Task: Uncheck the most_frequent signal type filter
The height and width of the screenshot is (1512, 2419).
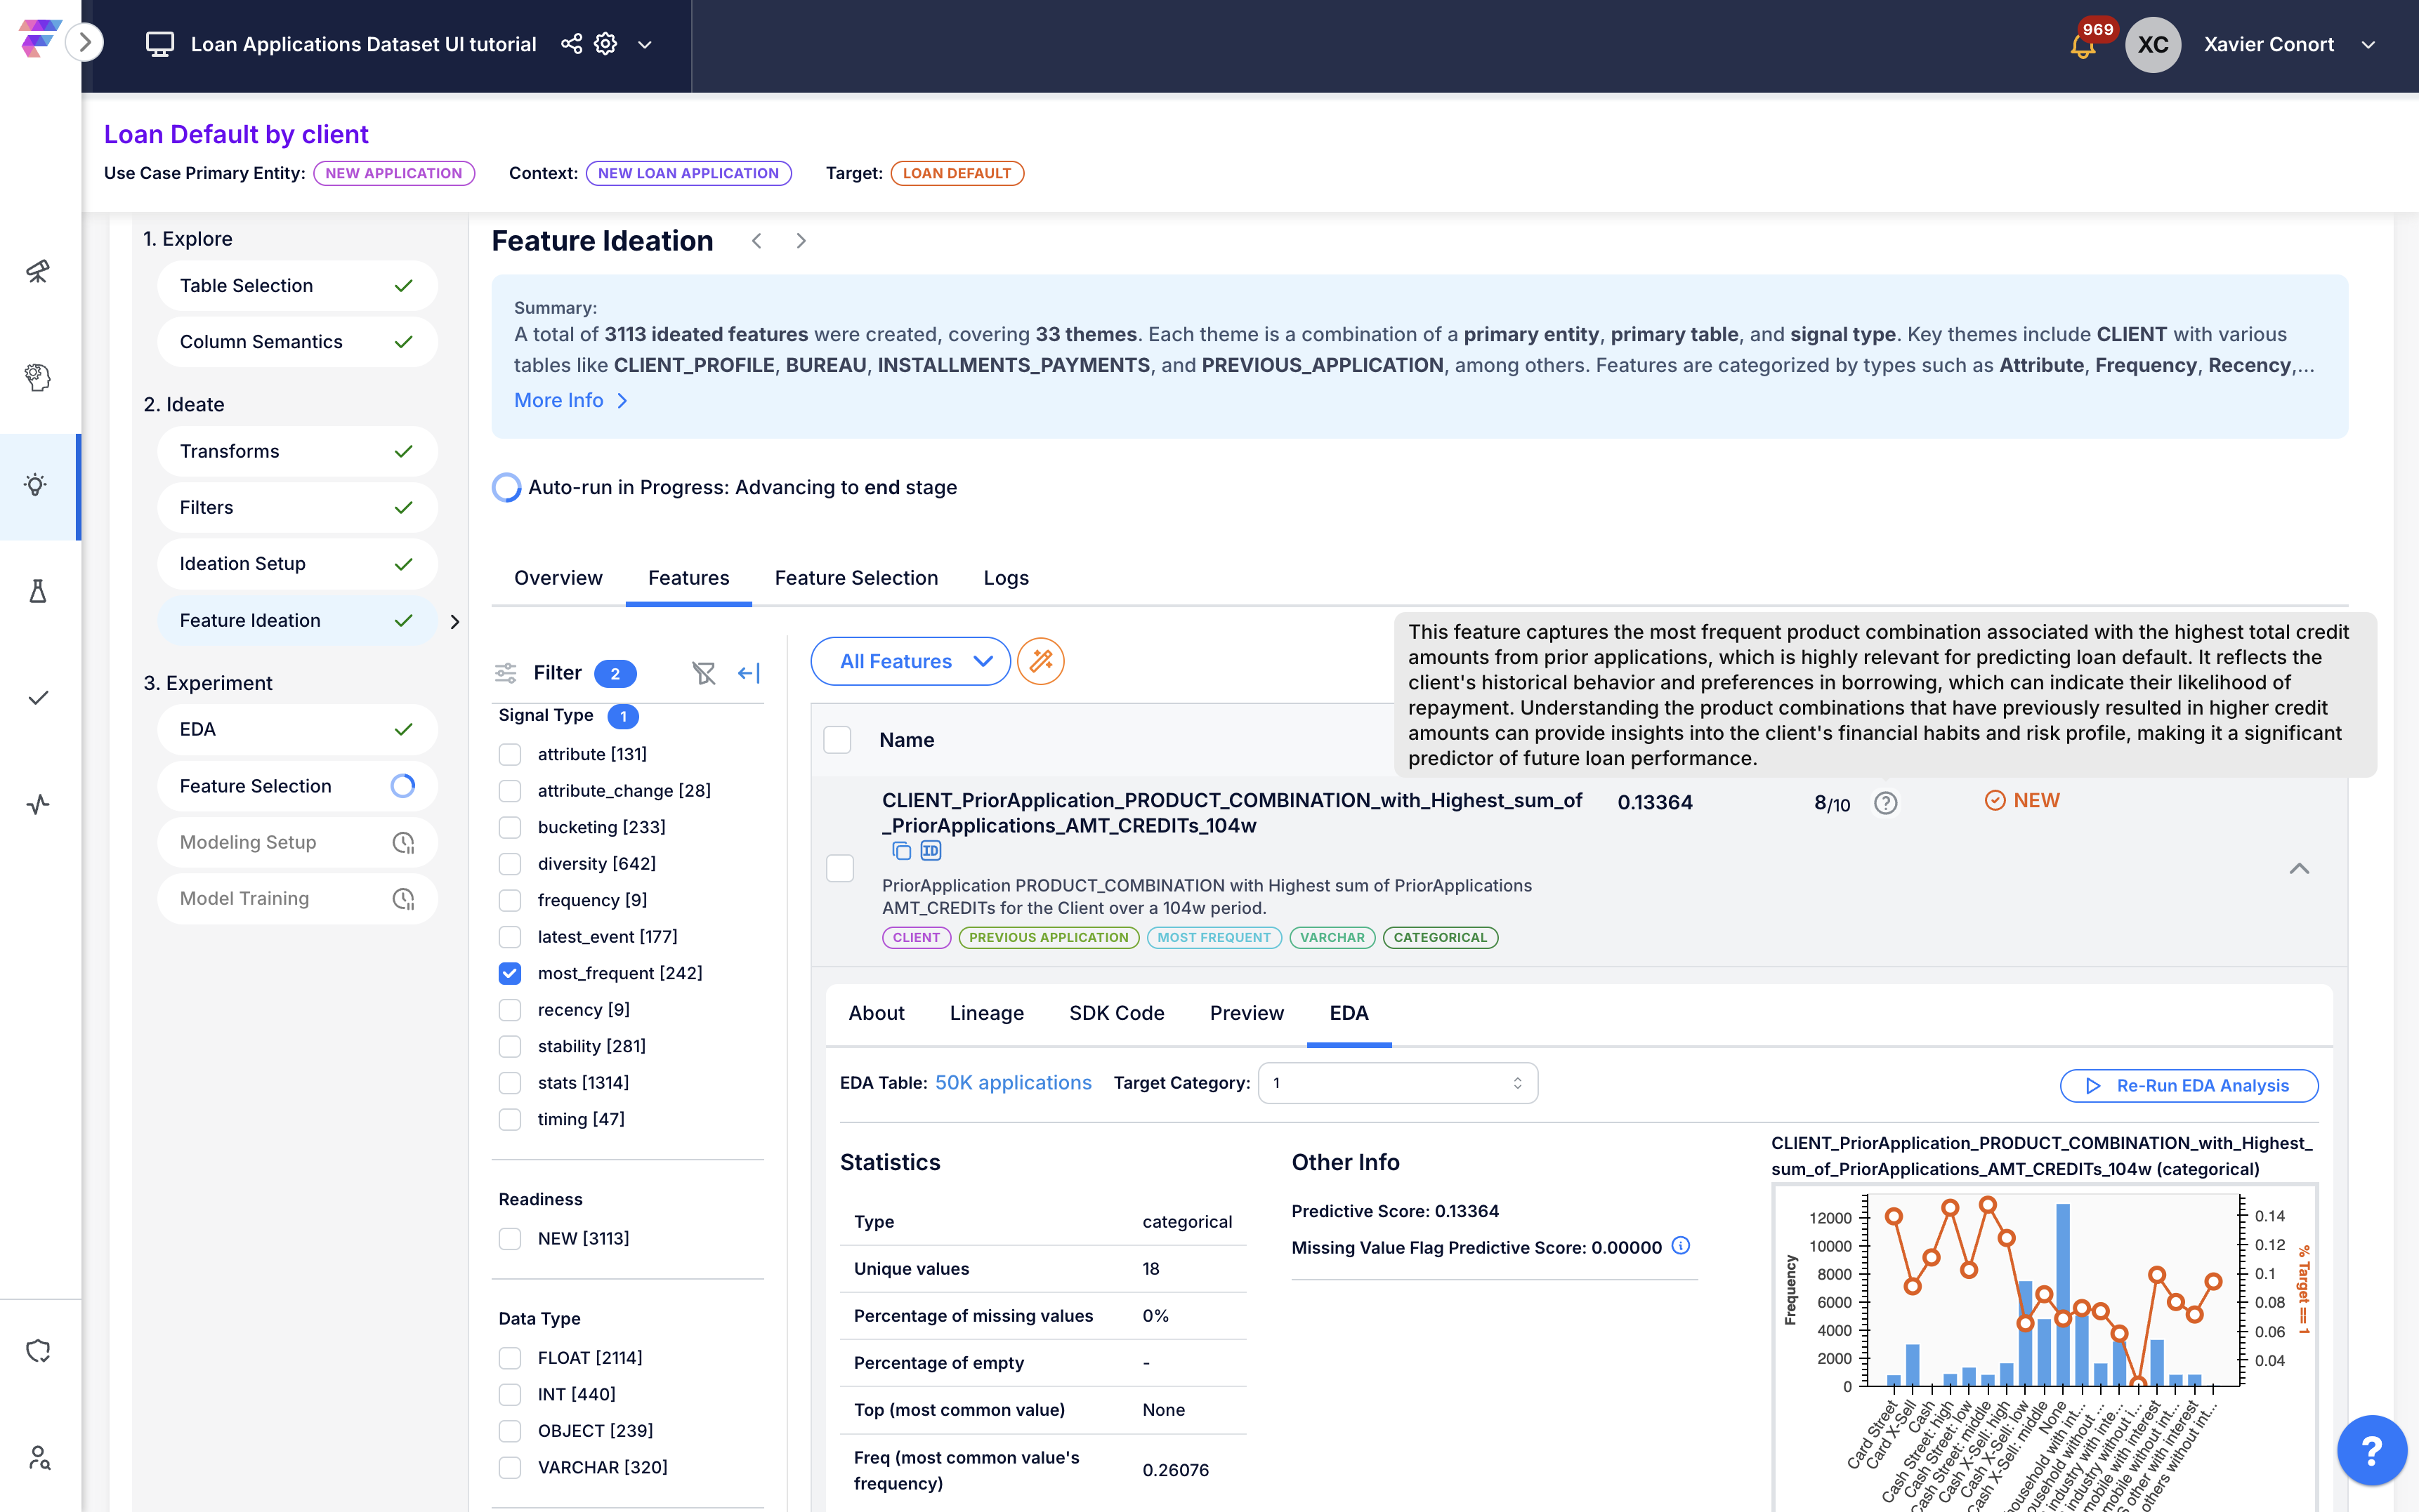Action: (510, 973)
